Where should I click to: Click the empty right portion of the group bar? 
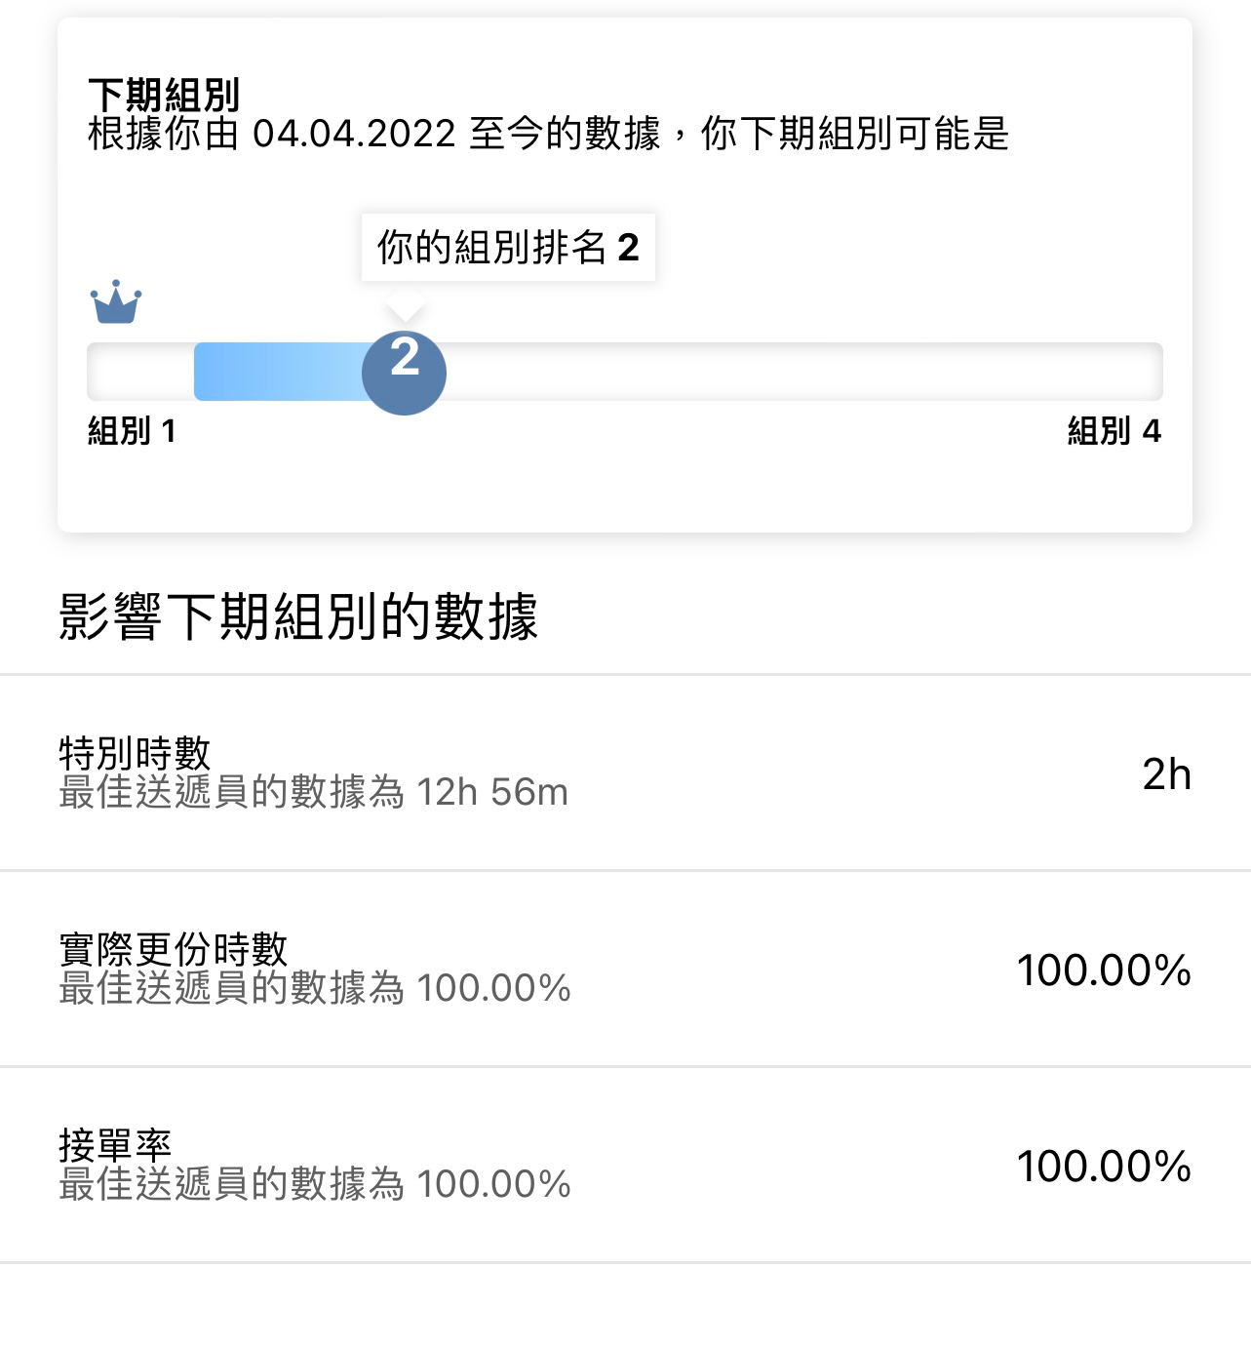pyautogui.click(x=804, y=372)
